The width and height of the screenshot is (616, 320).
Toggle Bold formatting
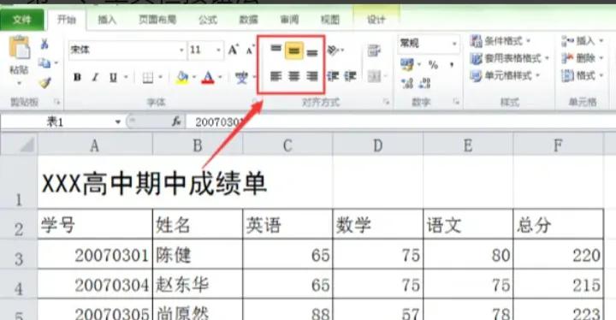[x=77, y=78]
